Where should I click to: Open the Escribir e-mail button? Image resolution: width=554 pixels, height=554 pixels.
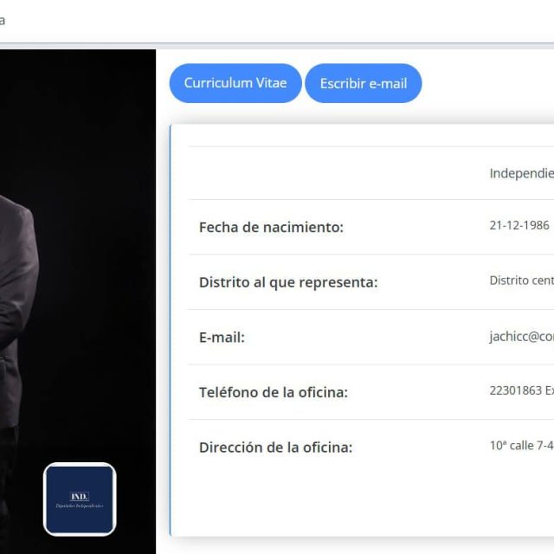point(363,84)
